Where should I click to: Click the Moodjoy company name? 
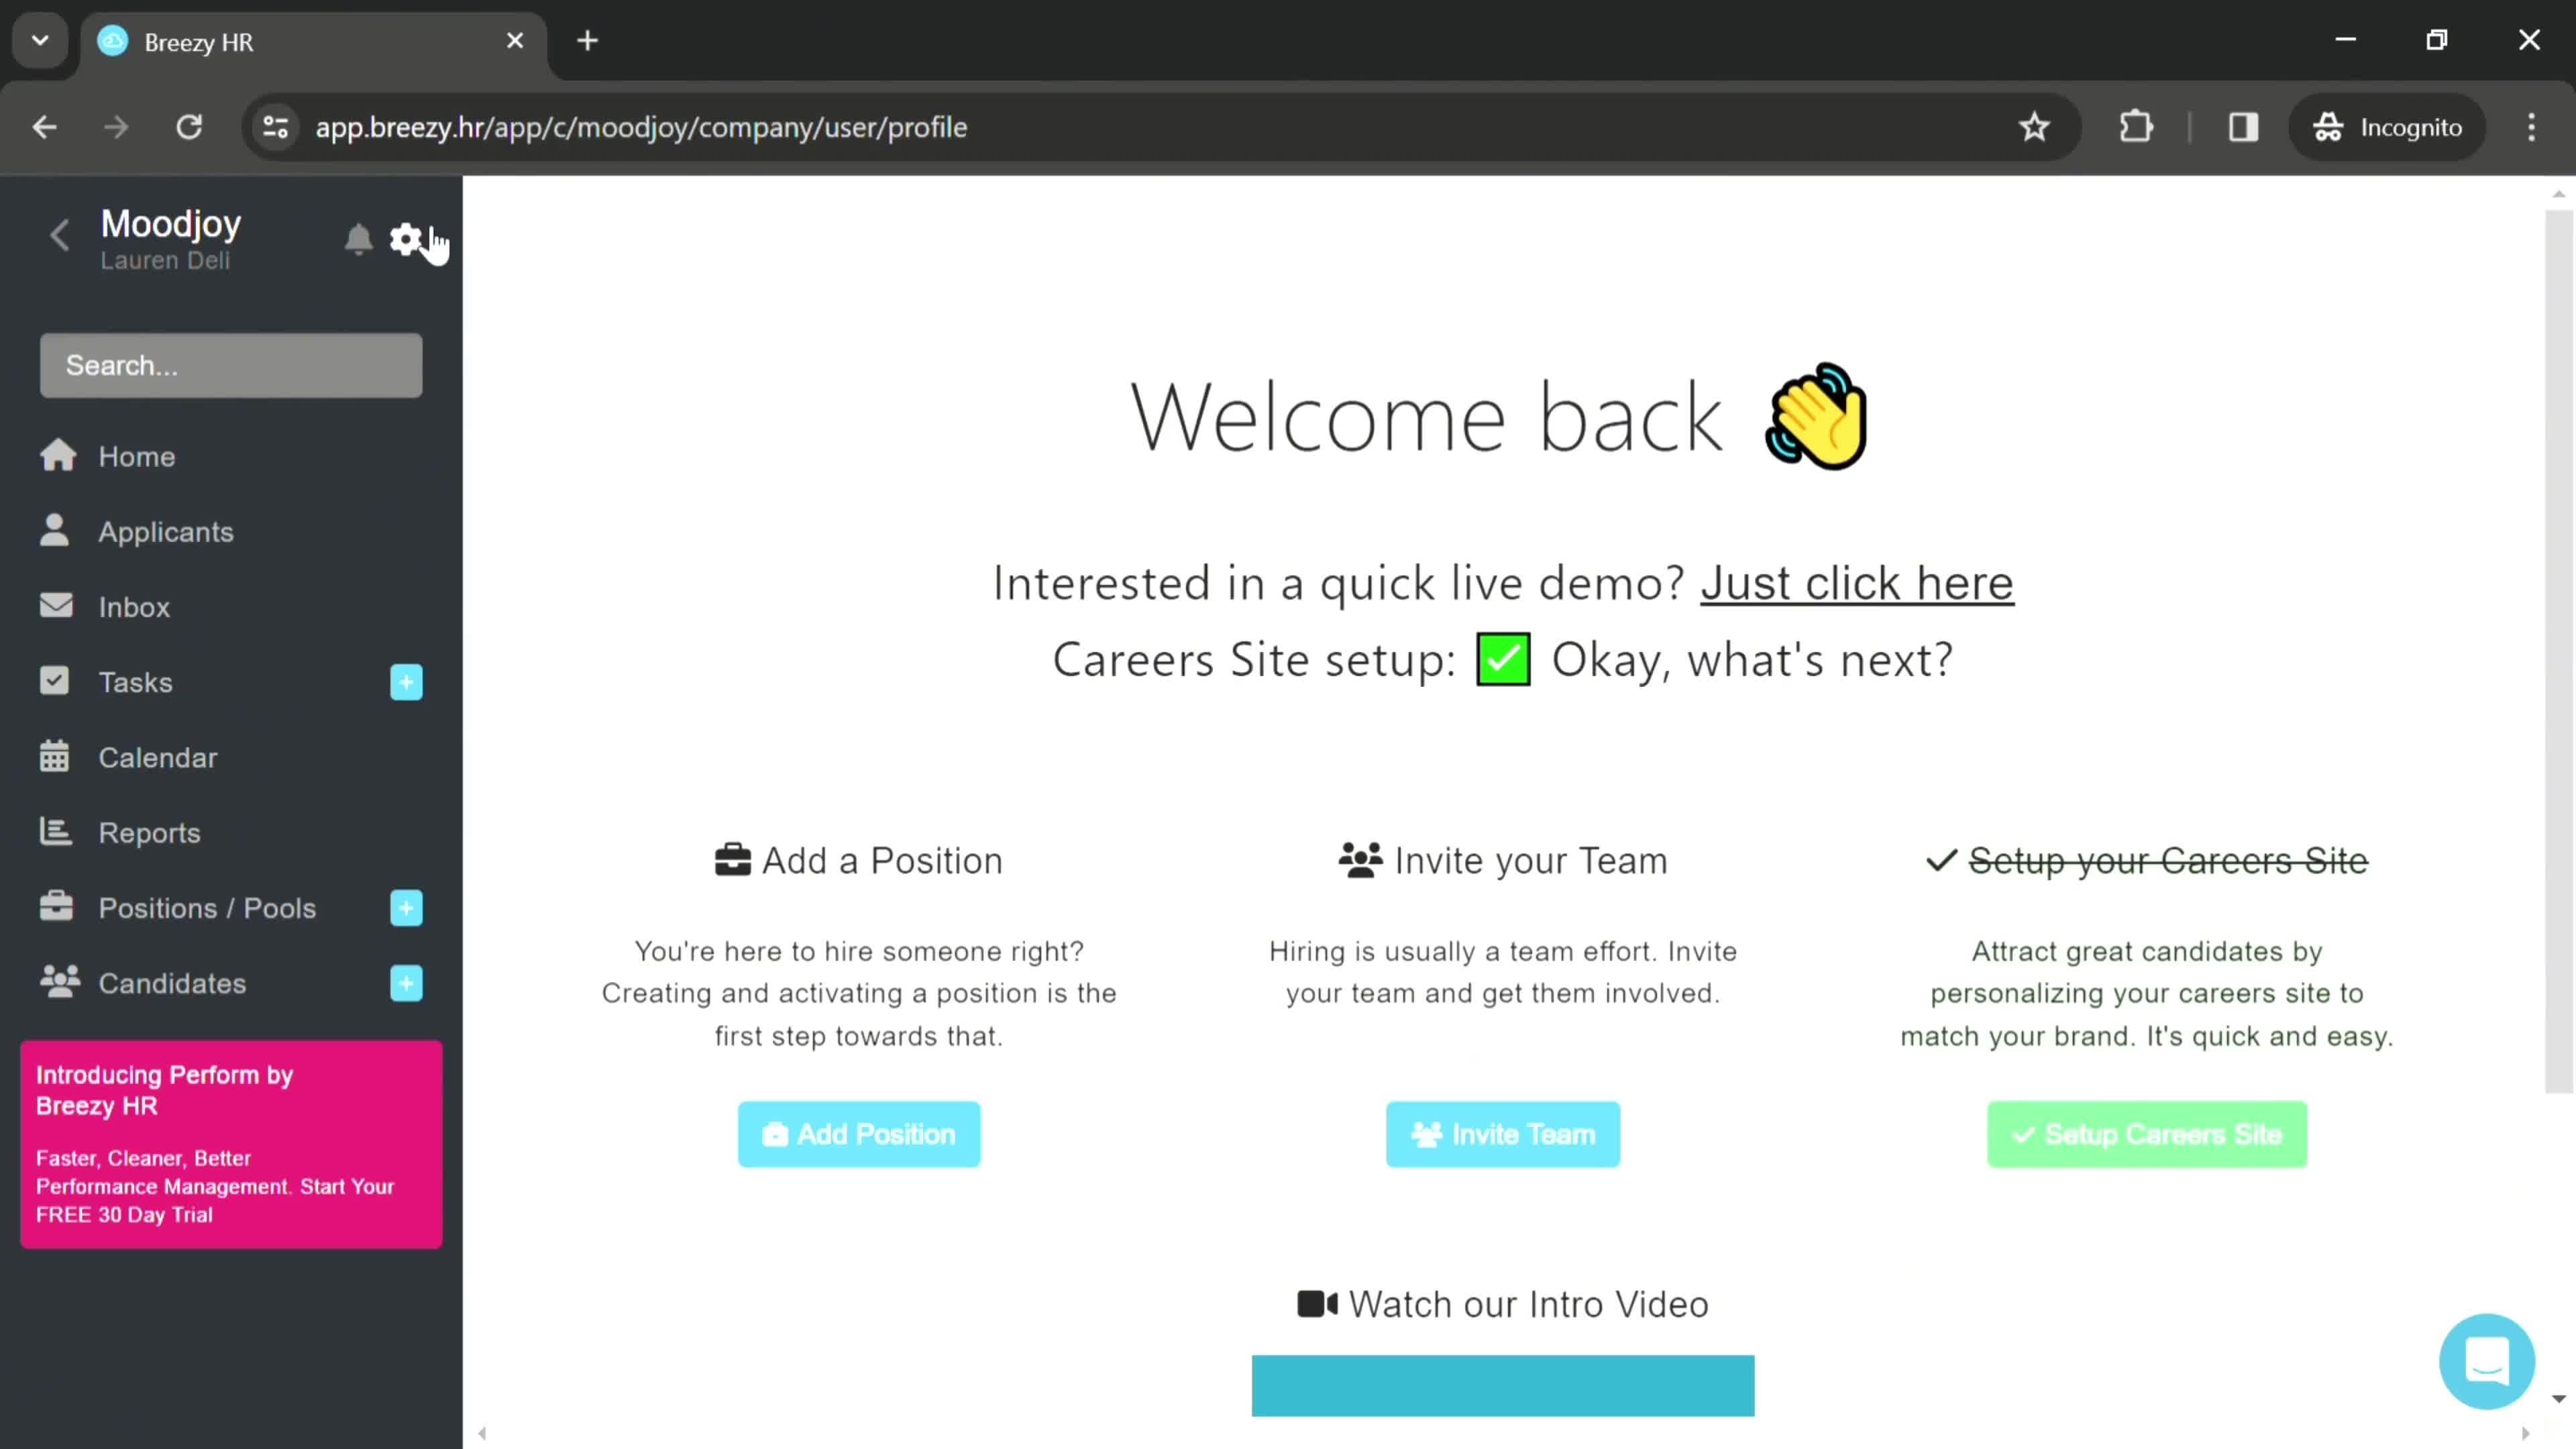(x=172, y=223)
